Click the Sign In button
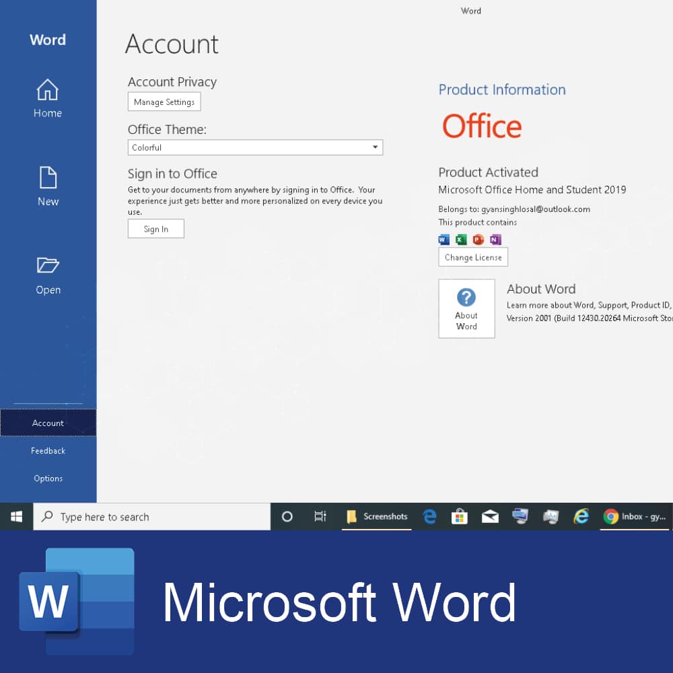673x673 pixels. point(156,229)
